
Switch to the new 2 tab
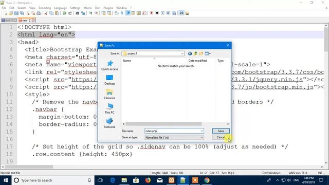point(27,21)
